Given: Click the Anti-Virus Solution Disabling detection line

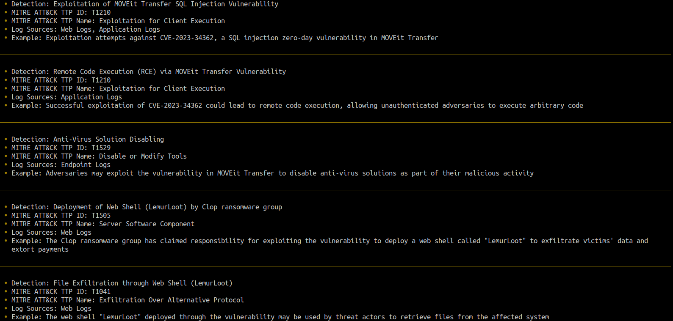Looking at the screenshot, I should click(87, 140).
